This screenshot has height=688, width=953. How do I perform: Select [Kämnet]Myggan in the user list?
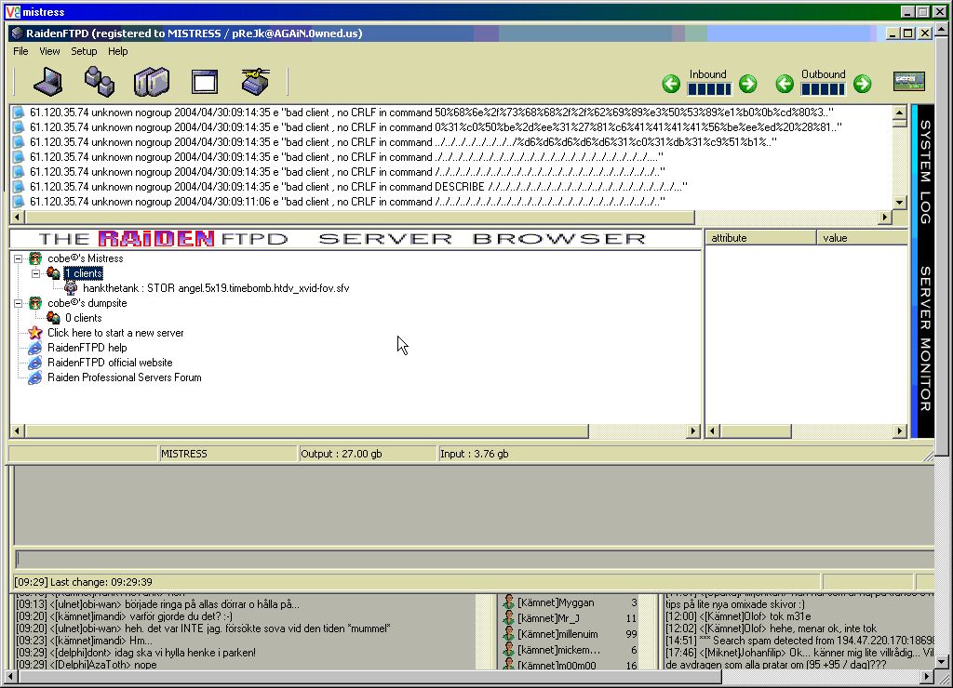point(556,602)
